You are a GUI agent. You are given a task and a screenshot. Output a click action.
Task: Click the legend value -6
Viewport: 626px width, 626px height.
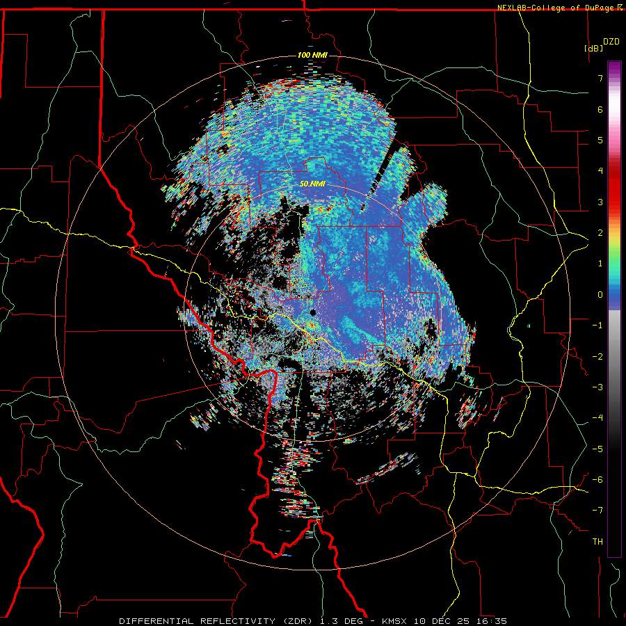(x=597, y=479)
